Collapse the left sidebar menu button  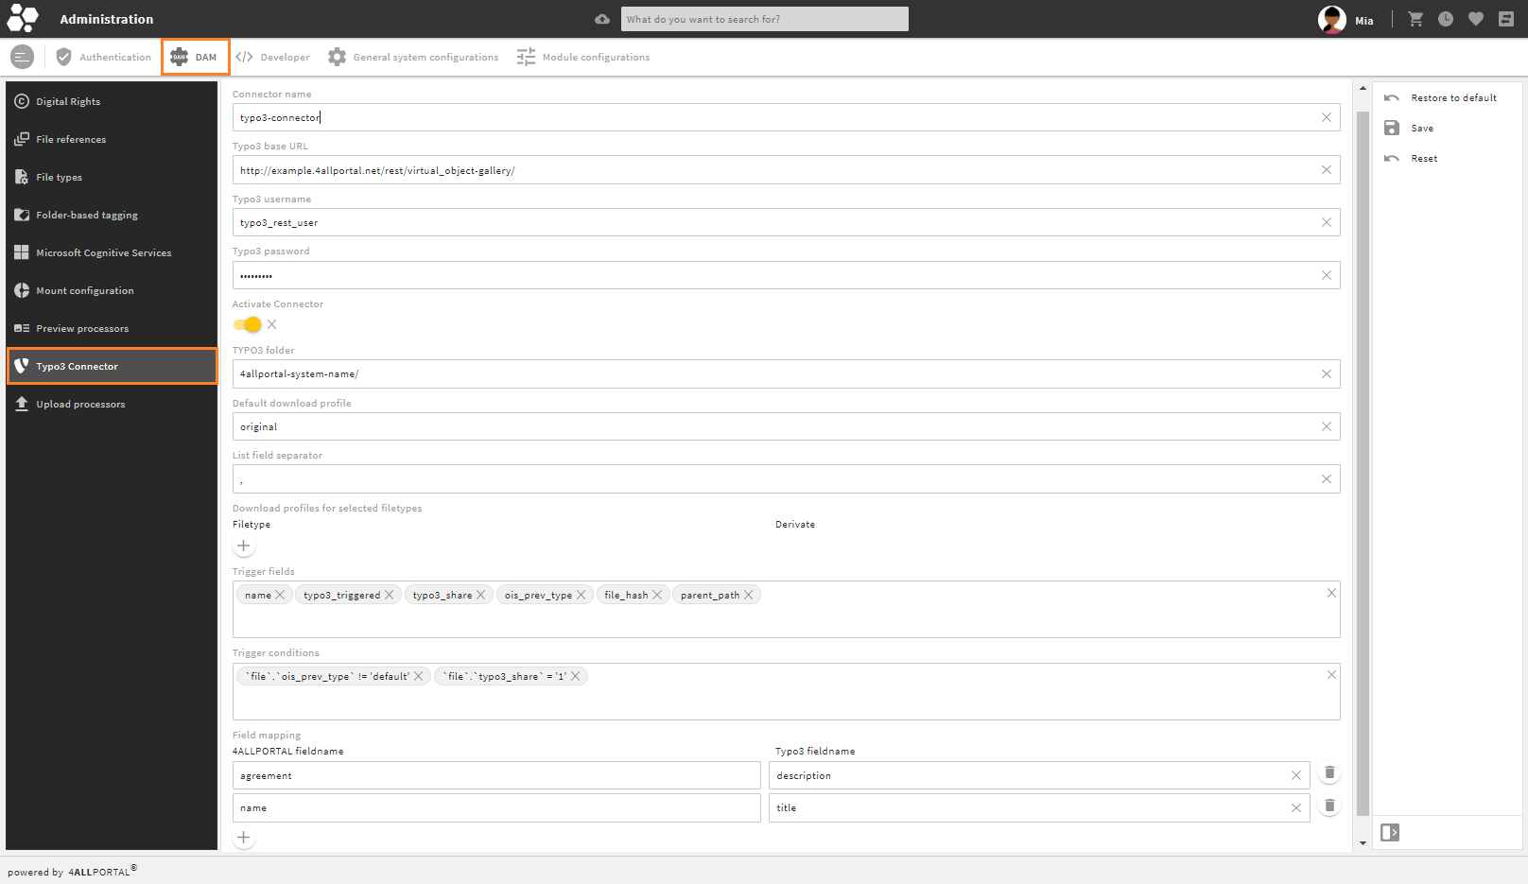pyautogui.click(x=22, y=57)
